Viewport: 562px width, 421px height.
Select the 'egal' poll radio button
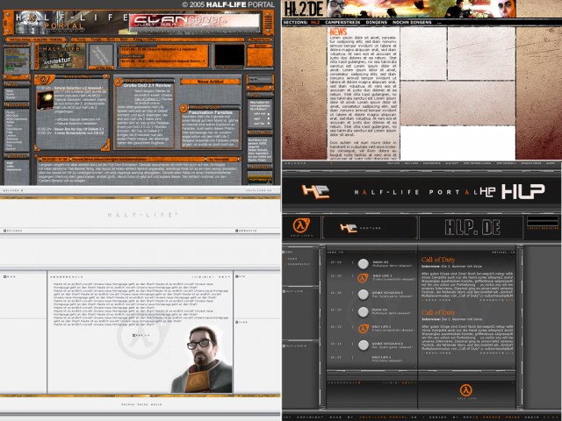tap(268, 118)
